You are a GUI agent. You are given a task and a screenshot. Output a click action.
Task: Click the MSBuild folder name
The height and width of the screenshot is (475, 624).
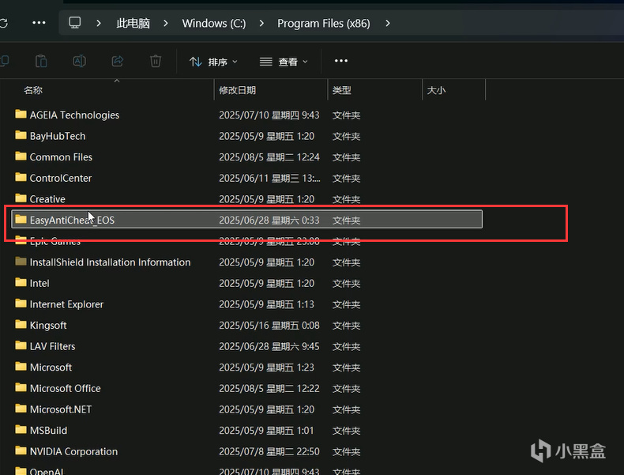[x=48, y=431]
